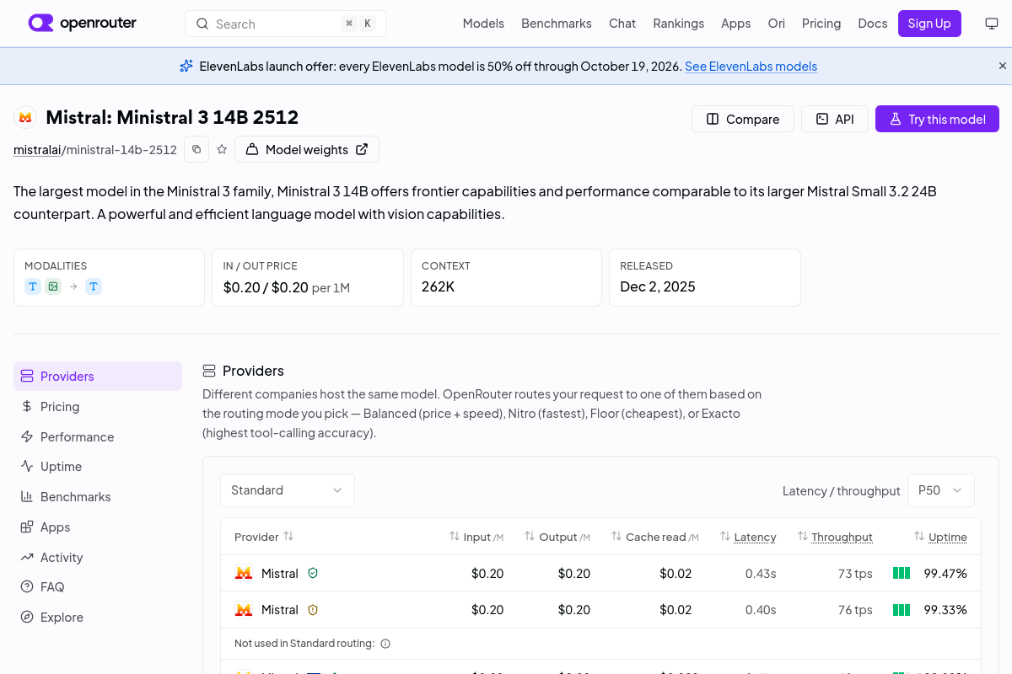Click the green shield on the first Mistral row
The height and width of the screenshot is (674, 1012).
coord(313,573)
